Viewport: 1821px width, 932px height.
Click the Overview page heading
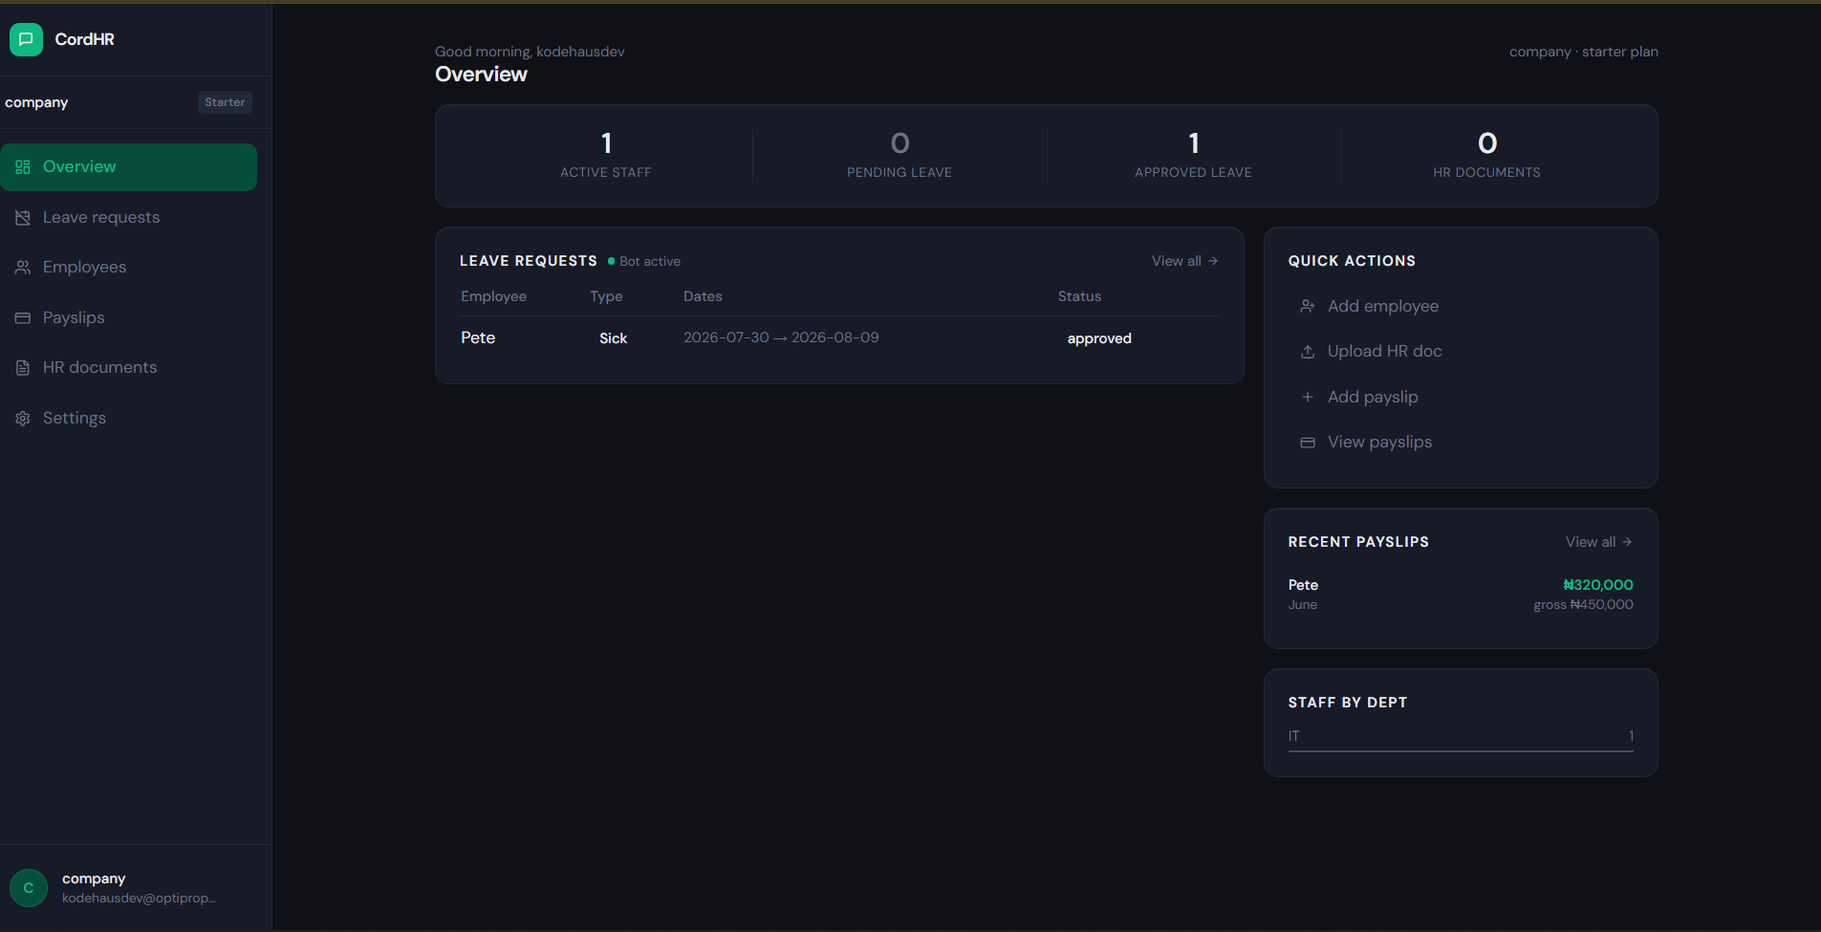pos(481,75)
